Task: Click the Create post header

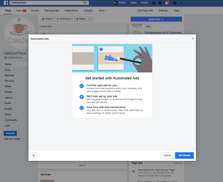Action: [x=45, y=27]
